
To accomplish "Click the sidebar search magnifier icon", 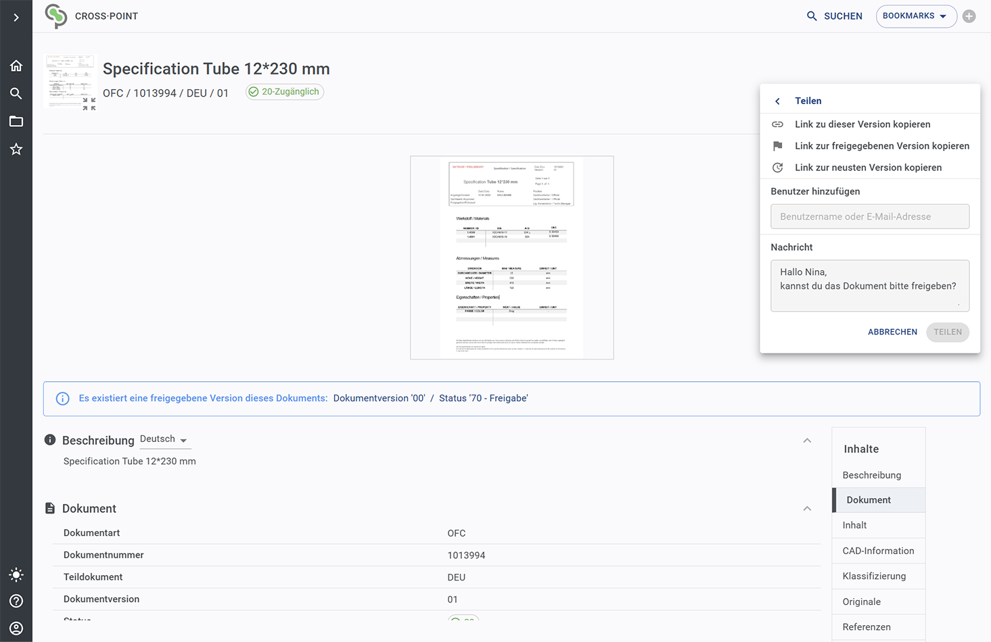I will 16,93.
